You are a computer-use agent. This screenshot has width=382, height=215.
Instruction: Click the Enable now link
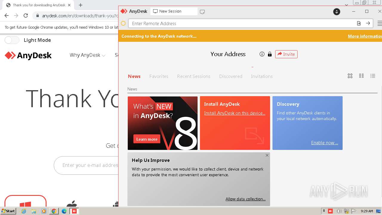pyautogui.click(x=324, y=143)
